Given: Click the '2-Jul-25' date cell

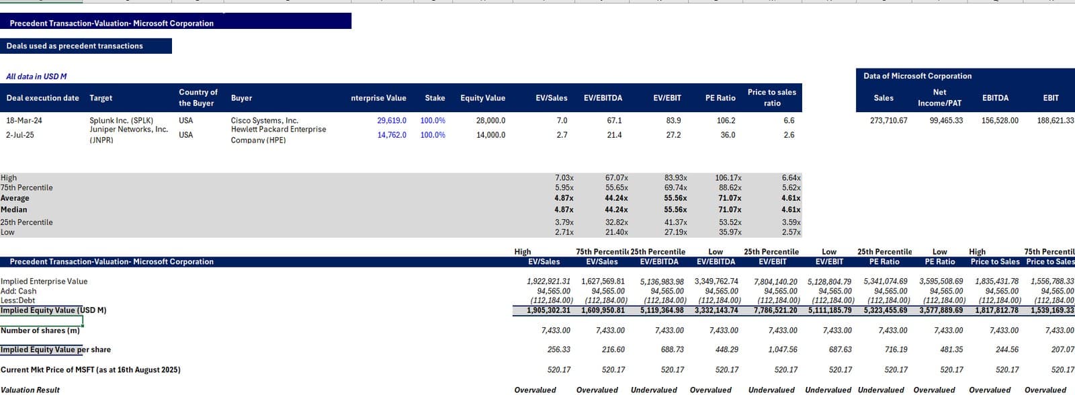Looking at the screenshot, I should [x=20, y=135].
